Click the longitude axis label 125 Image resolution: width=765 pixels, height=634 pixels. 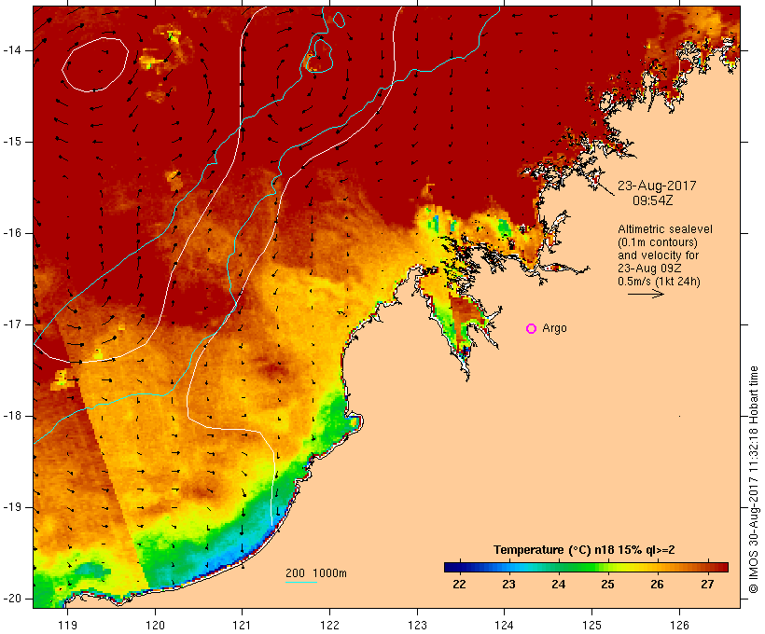point(591,626)
